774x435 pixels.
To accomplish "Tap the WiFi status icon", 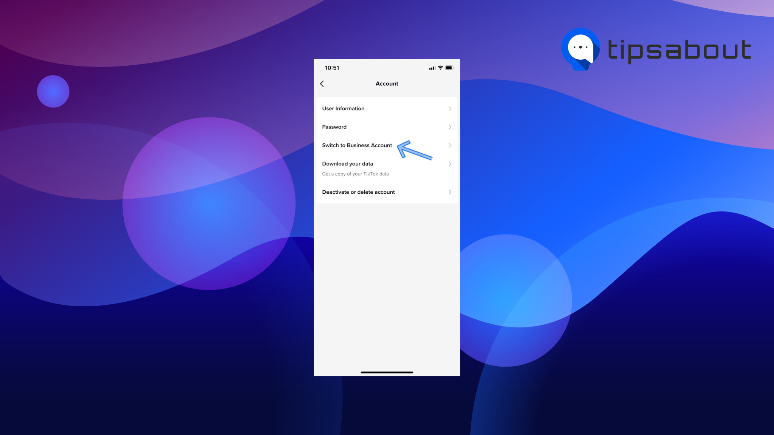I will (x=440, y=68).
